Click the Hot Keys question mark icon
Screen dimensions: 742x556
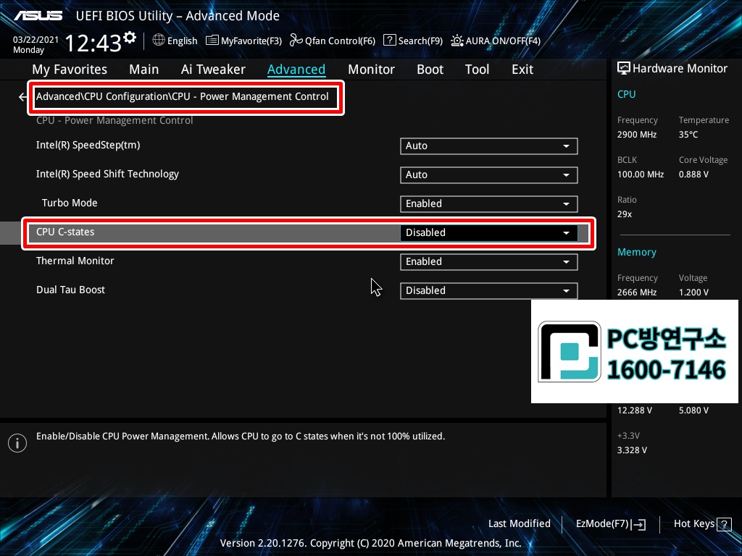[724, 524]
